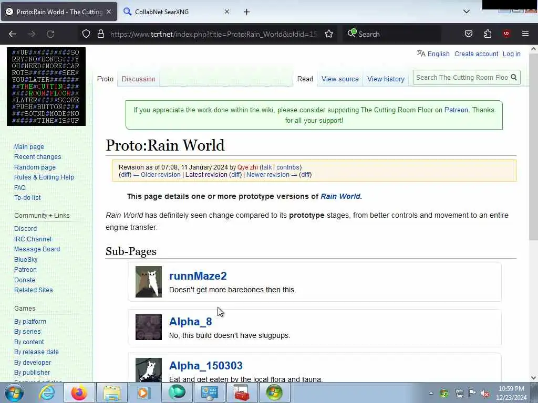Open Windows Media Player taskbar icon
538x403 pixels.
143,393
